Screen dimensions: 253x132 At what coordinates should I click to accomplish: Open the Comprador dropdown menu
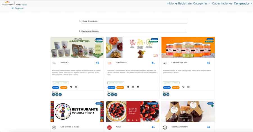pos(243,3)
